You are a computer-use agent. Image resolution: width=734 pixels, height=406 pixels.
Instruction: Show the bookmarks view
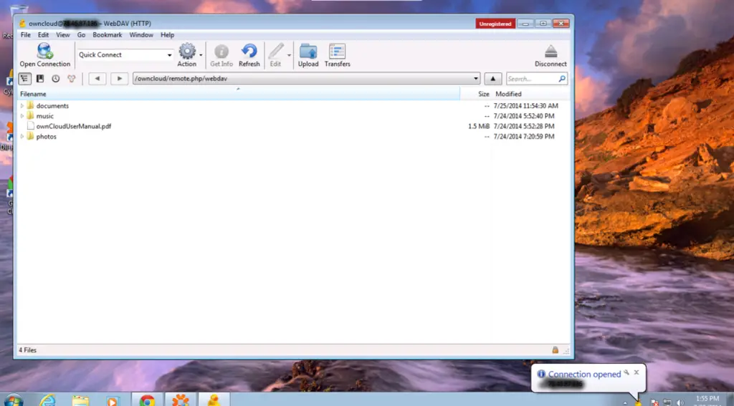click(x=40, y=79)
